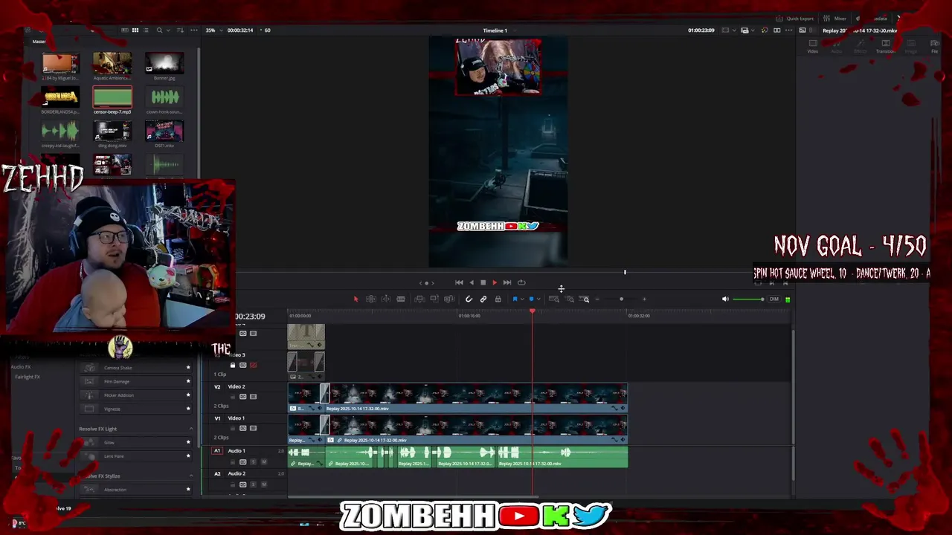Screen dimensions: 952x535
Task: Adjust the timeline zoom slider handle
Action: [621, 299]
